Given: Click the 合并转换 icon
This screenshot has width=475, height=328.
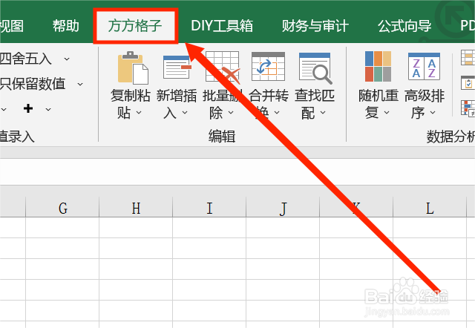Looking at the screenshot, I should (x=269, y=67).
